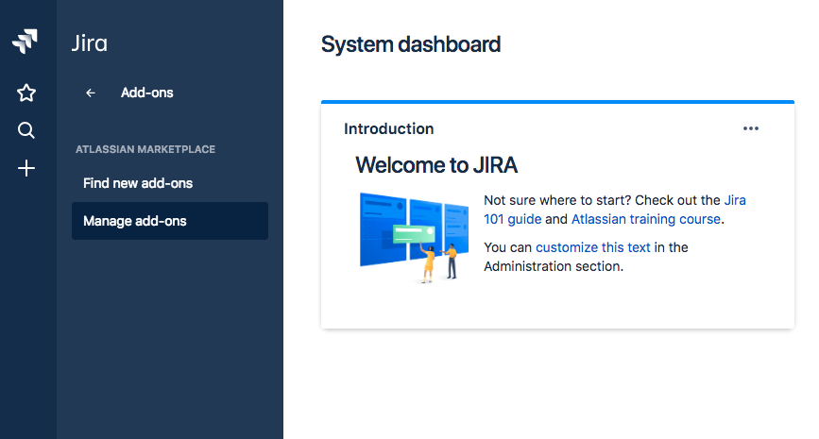
Task: Click customize this text link
Action: click(x=593, y=247)
